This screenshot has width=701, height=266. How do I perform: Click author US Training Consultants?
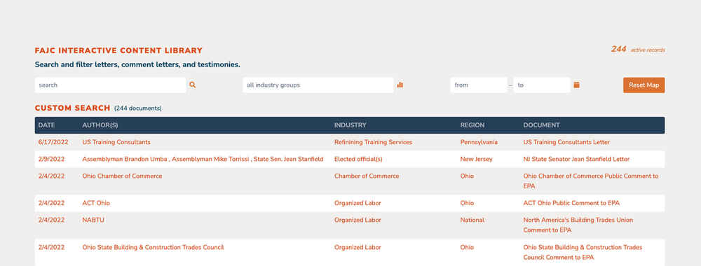116,142
